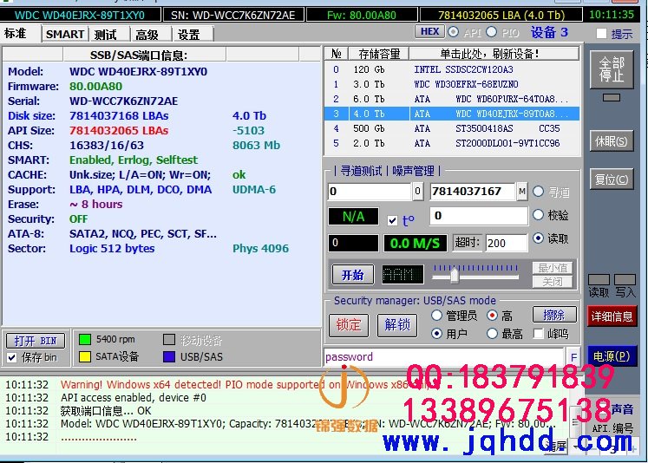Image resolution: width=648 pixels, height=463 pixels.
Task: Click the 最小值 button
Action: tap(552, 268)
